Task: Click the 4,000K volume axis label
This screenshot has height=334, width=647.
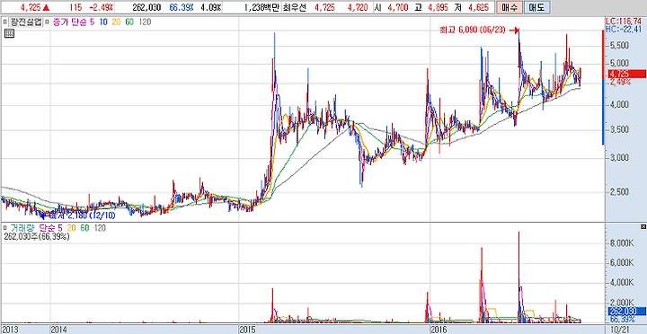Action: pyautogui.click(x=622, y=284)
